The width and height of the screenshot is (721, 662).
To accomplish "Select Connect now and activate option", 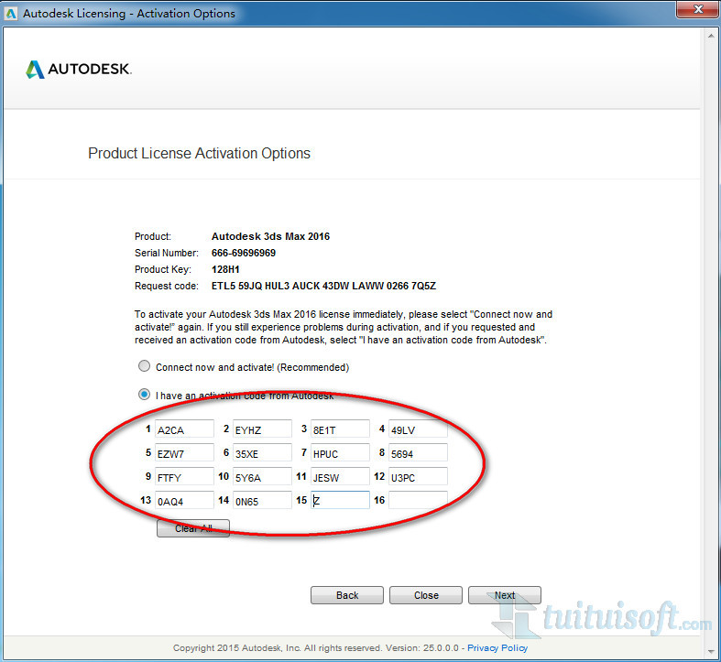I will pyautogui.click(x=144, y=367).
